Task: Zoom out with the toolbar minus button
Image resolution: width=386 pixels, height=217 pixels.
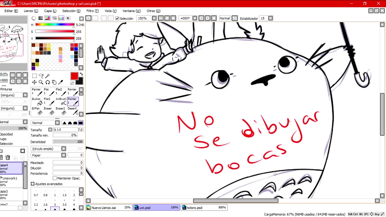Action: (161, 18)
